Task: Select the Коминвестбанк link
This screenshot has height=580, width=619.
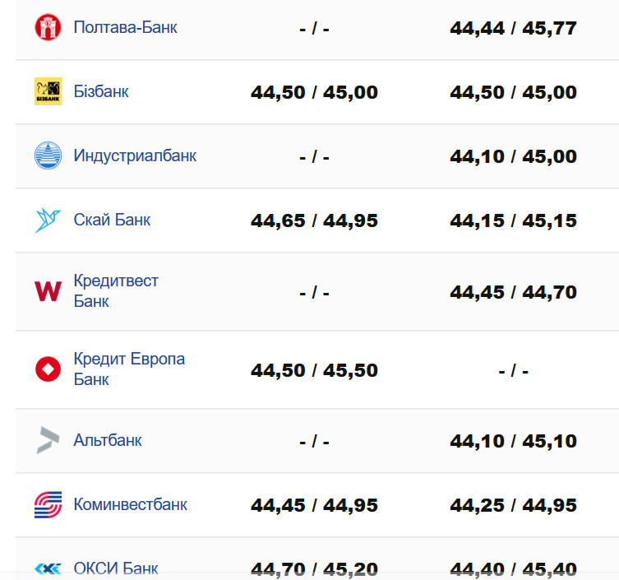Action: pyautogui.click(x=130, y=504)
